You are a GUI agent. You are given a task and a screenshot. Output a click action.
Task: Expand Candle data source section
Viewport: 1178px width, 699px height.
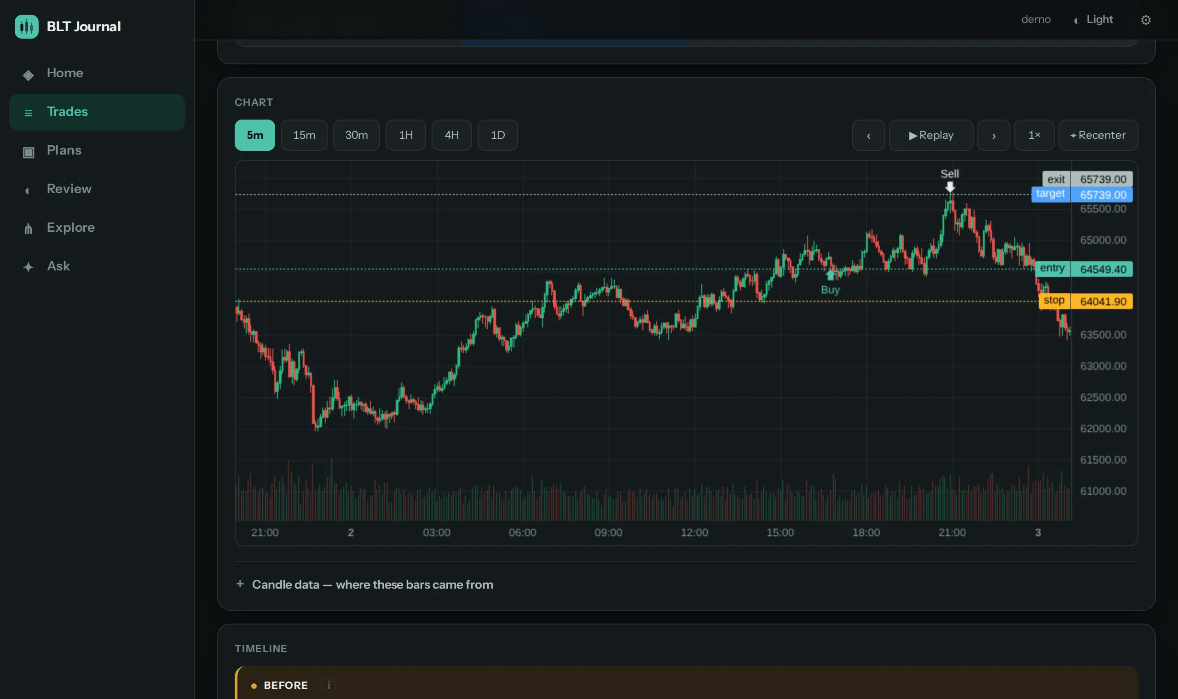point(364,584)
